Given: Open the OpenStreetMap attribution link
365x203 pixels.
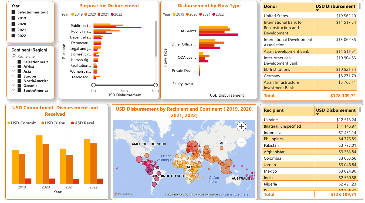Looking at the screenshot, I should (x=229, y=195).
